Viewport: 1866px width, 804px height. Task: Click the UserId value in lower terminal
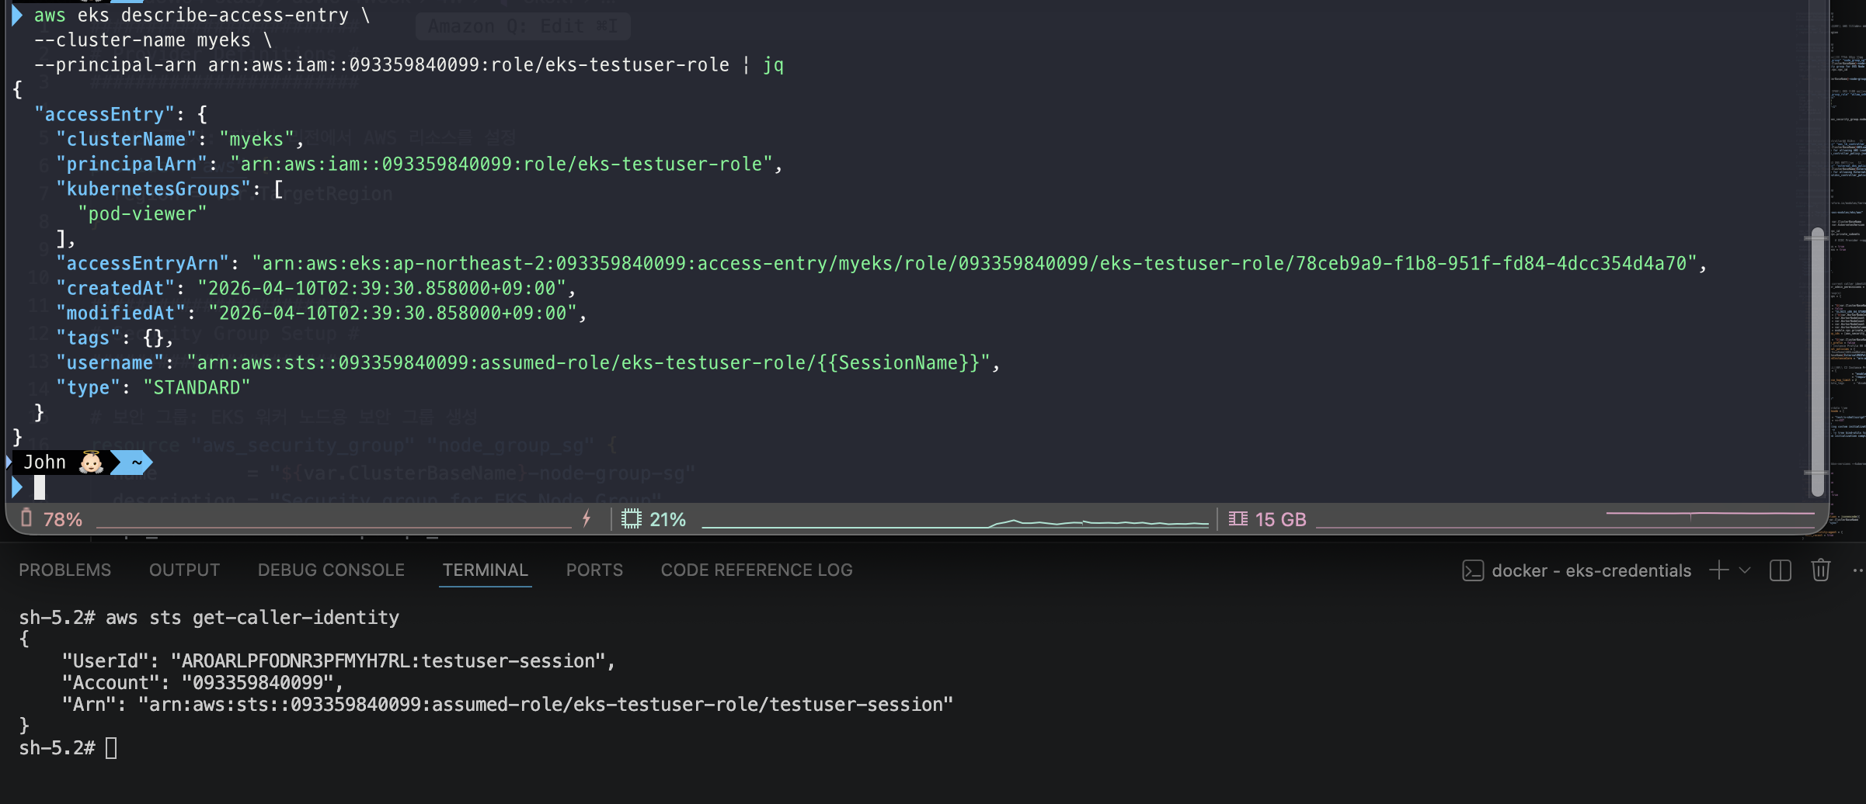tap(388, 661)
